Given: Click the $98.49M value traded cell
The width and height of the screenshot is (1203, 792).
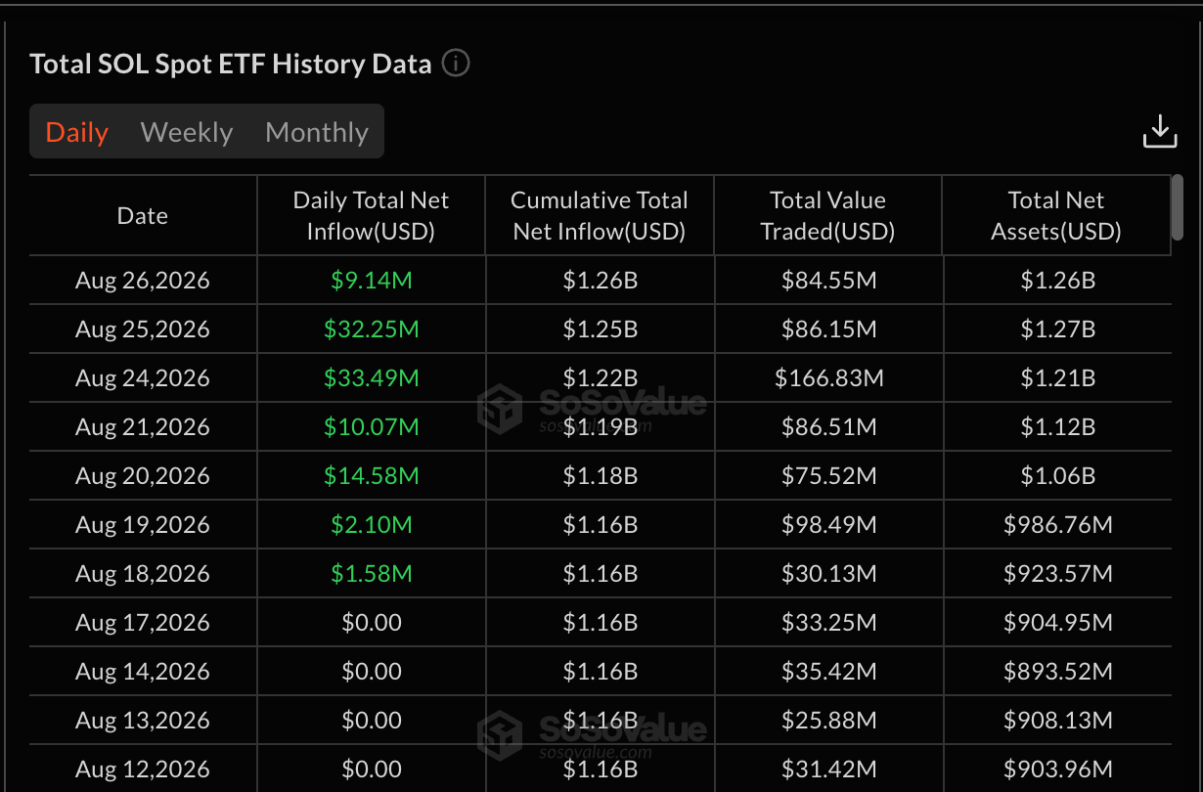Looking at the screenshot, I should tap(828, 525).
